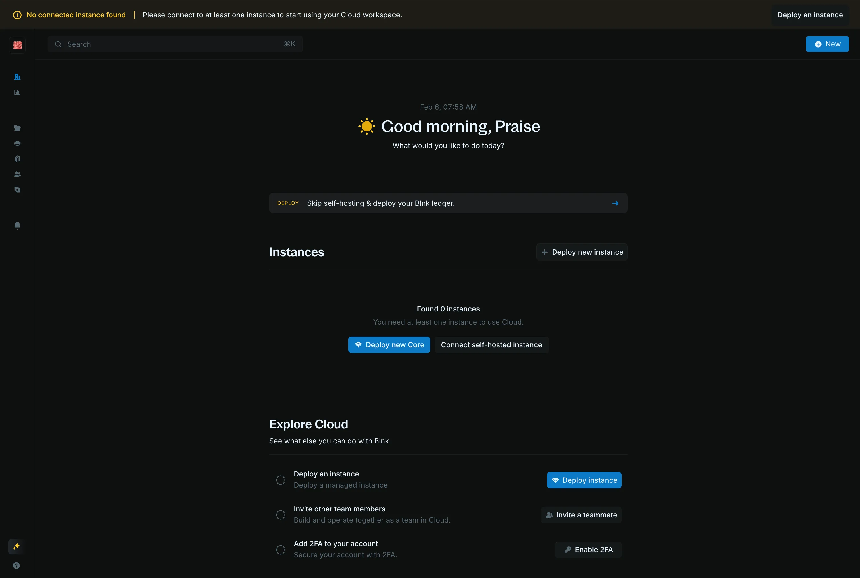Click the sun icon beside the greeting
The height and width of the screenshot is (578, 860).
(x=367, y=126)
